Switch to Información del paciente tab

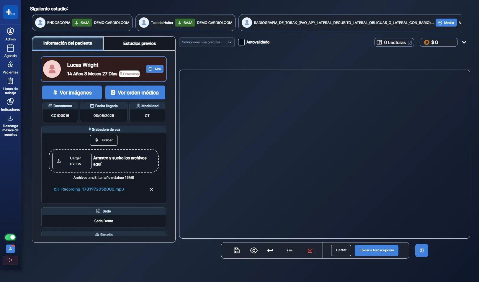[x=68, y=43]
